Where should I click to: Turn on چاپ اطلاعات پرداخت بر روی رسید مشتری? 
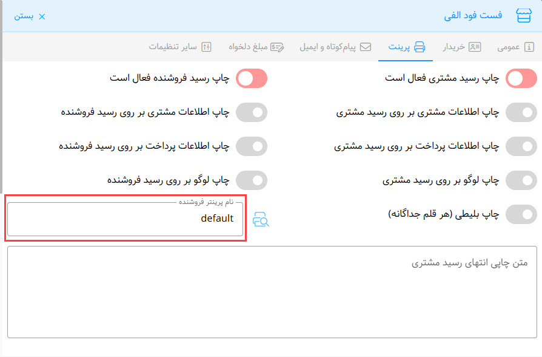pos(521,146)
